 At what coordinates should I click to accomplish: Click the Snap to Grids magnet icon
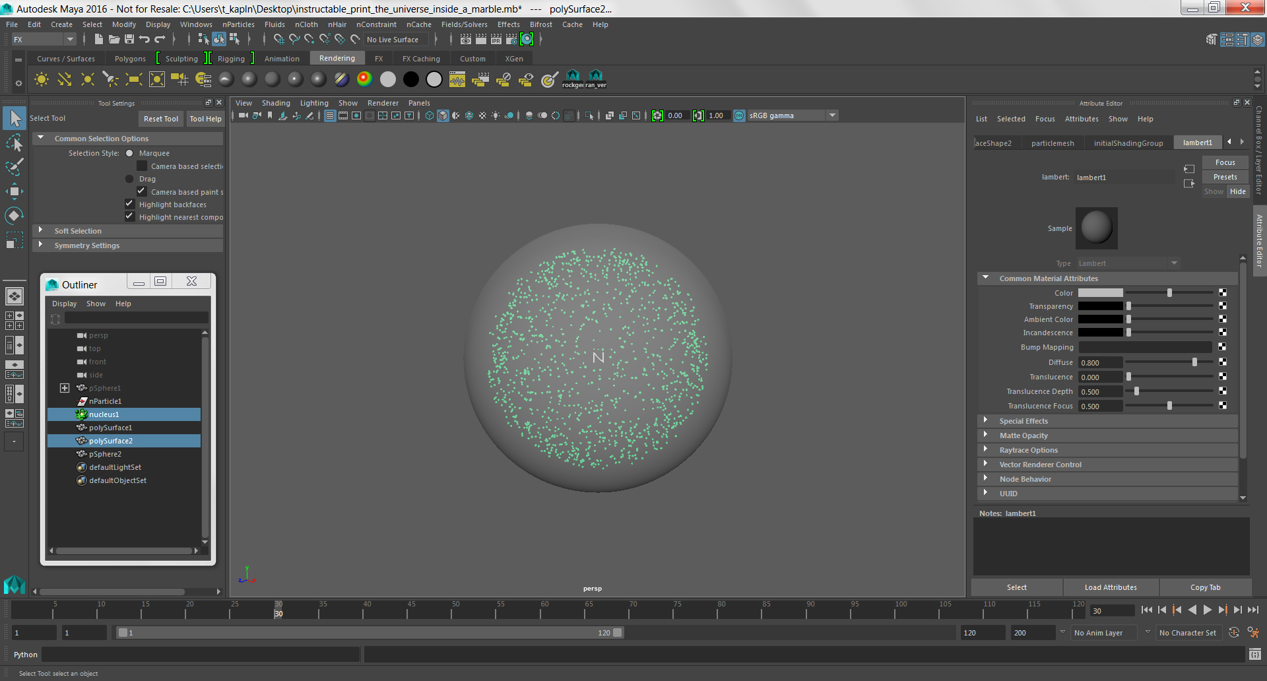click(279, 40)
